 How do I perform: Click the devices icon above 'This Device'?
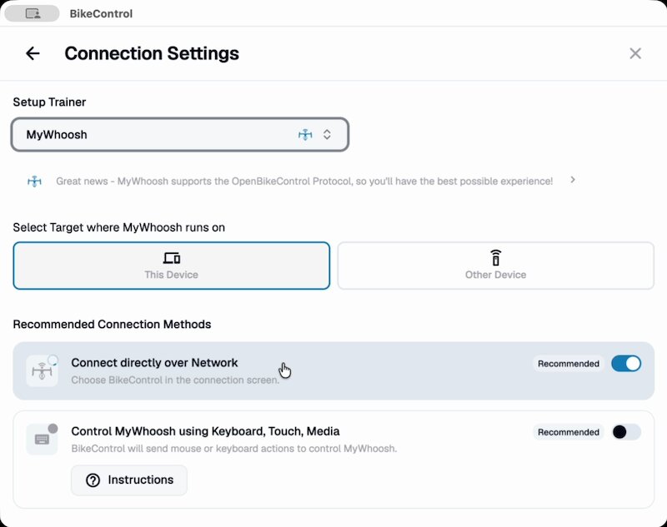pos(172,258)
